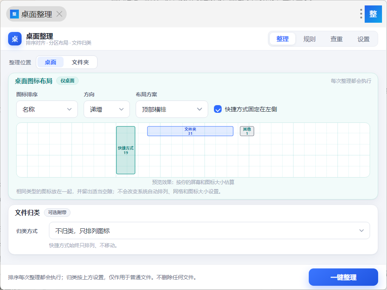Switch to the 整理 tab
Screen dimensions: 387x290
click(283, 39)
